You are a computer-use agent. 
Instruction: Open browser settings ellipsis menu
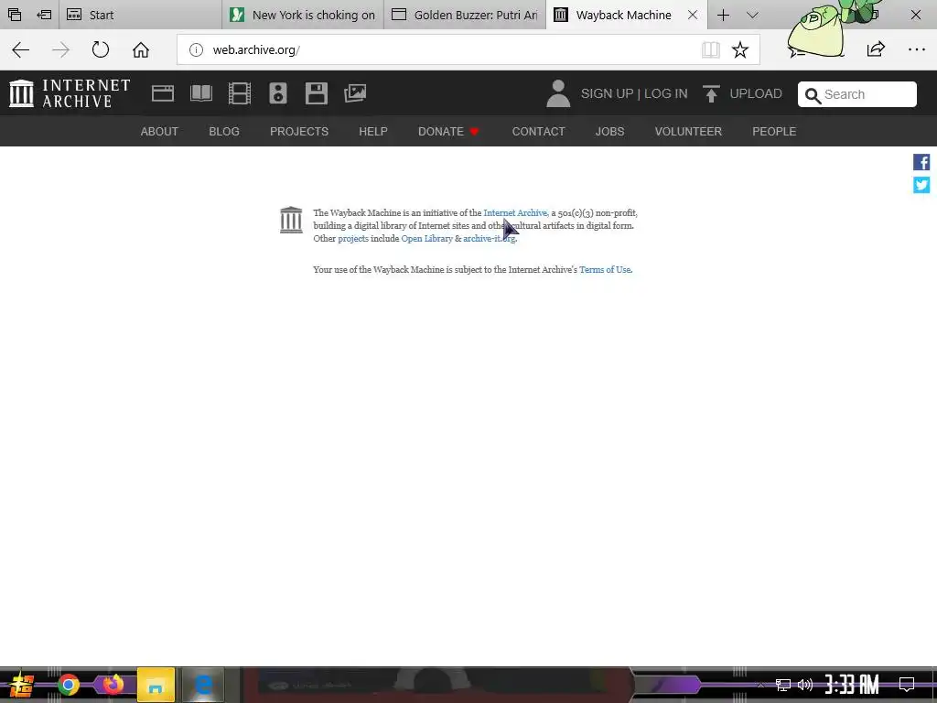[917, 49]
